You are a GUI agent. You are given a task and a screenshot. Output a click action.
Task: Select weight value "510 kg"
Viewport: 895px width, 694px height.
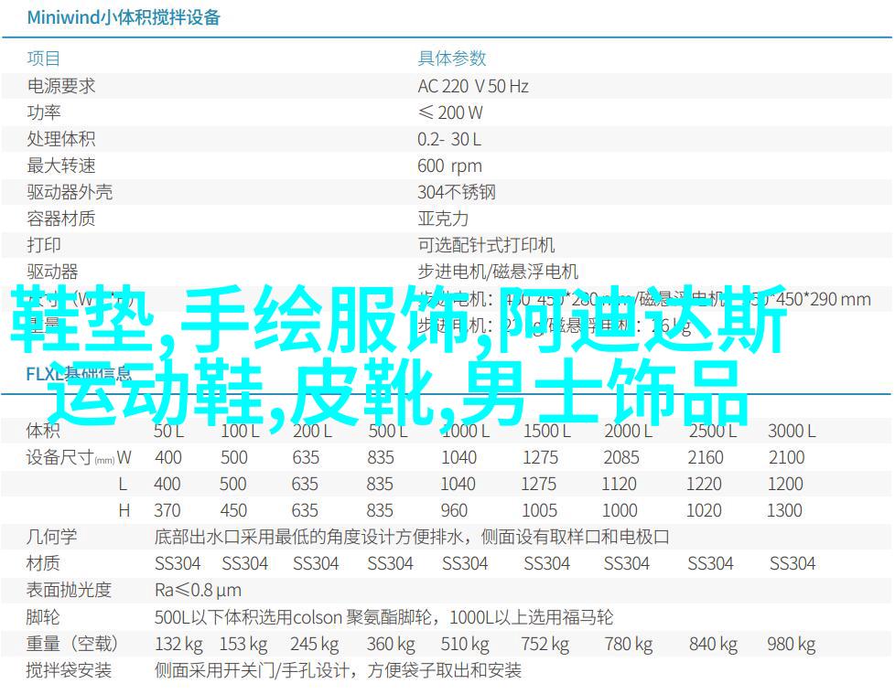[465, 645]
